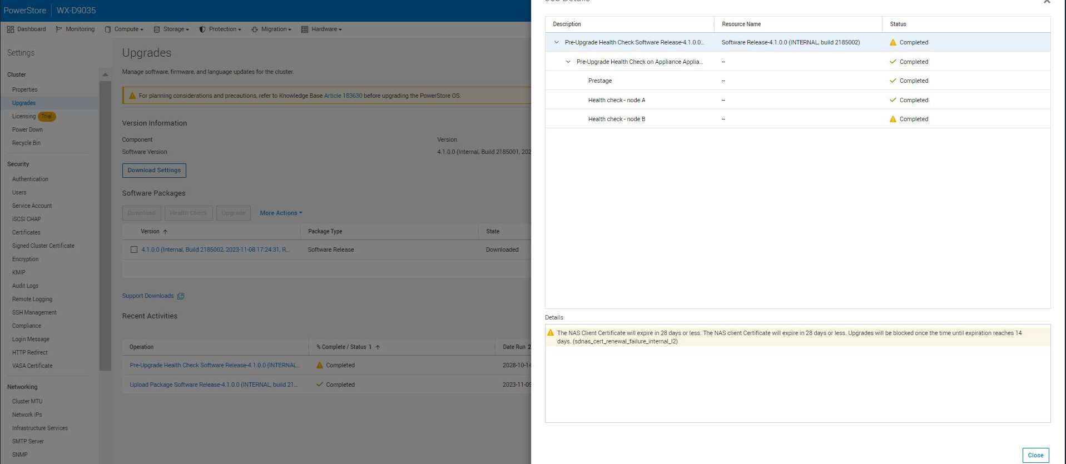Image resolution: width=1066 pixels, height=464 pixels.
Task: Open Authentication security settings
Action: tap(30, 179)
